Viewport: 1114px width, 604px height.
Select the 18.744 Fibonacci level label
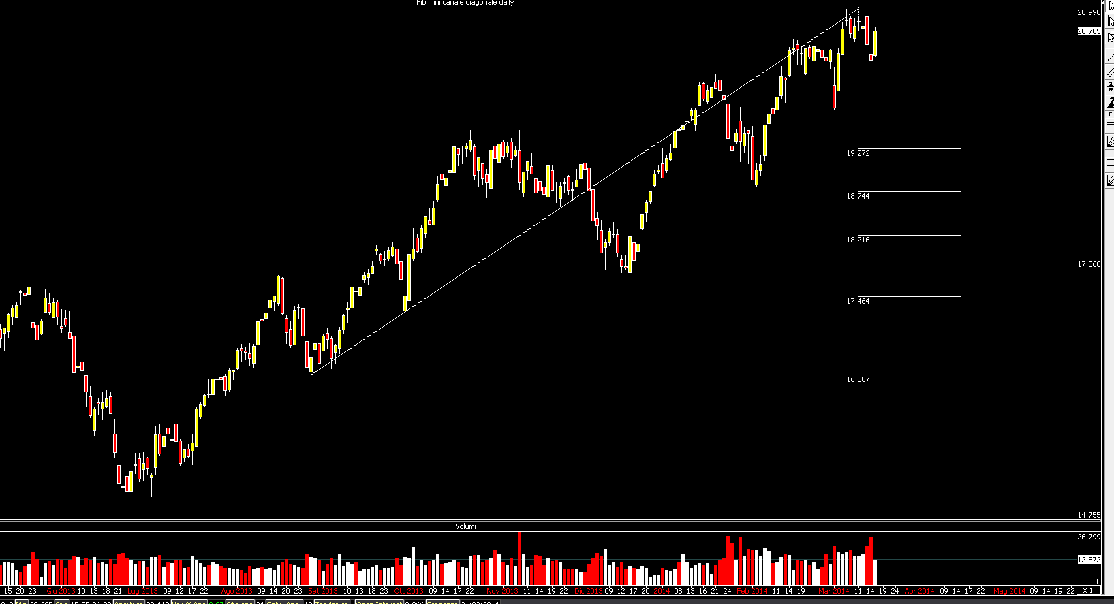[858, 196]
